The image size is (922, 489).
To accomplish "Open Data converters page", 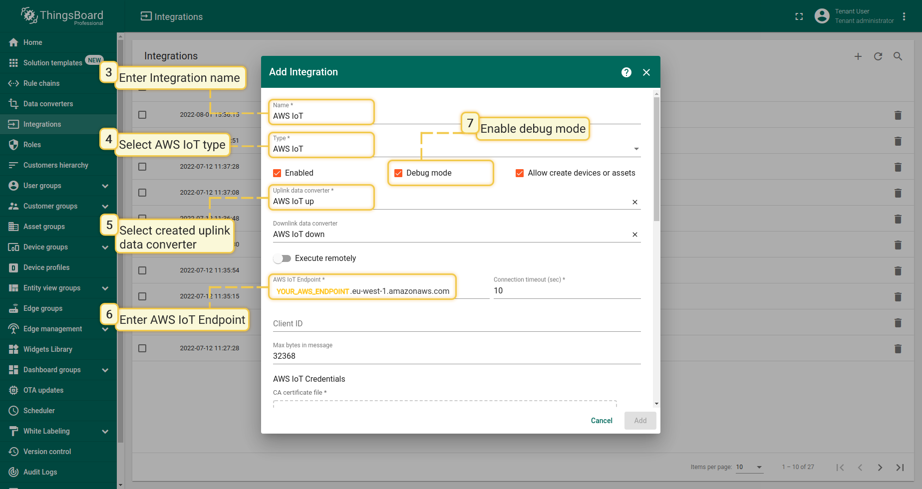I will (x=58, y=104).
